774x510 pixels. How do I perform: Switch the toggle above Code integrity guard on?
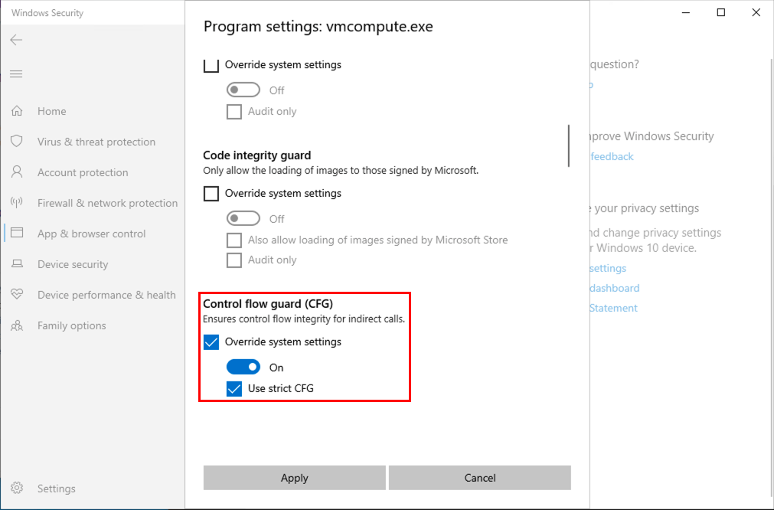coord(243,90)
